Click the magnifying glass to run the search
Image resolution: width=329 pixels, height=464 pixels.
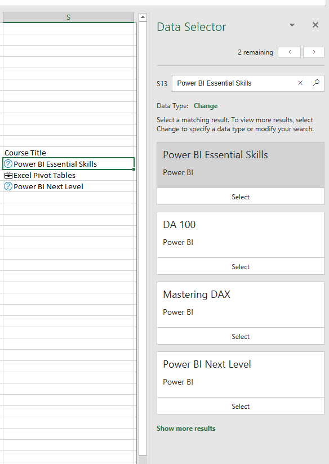(316, 83)
